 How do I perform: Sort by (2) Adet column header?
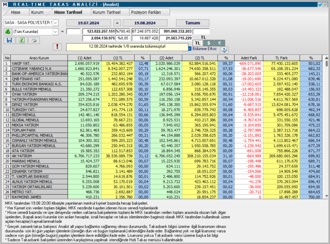pyautogui.click(x=166, y=58)
